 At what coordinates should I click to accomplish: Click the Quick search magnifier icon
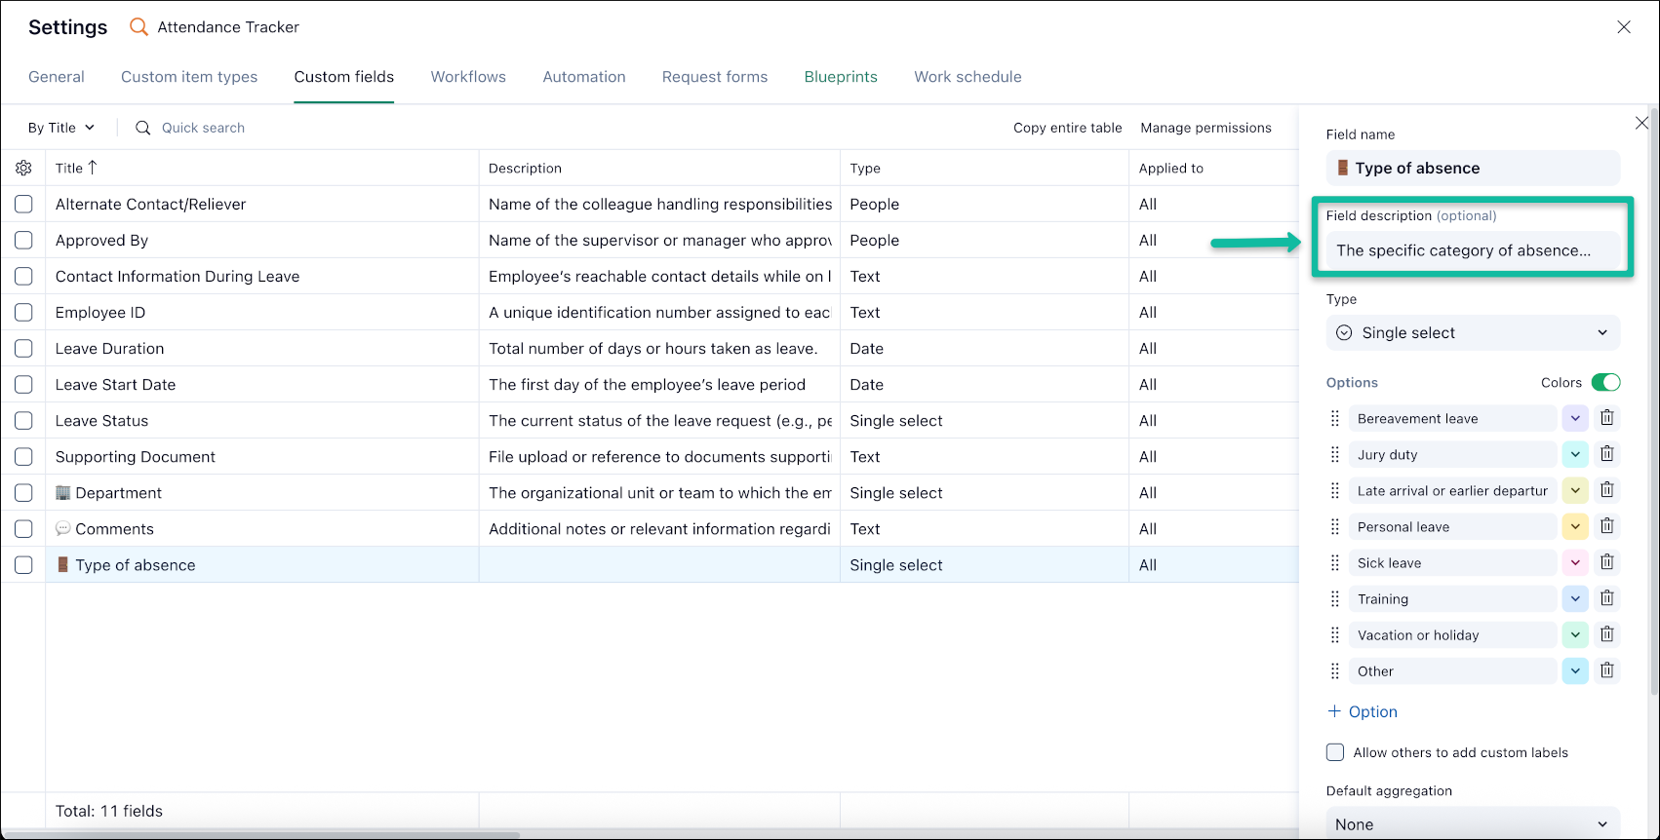tap(142, 128)
